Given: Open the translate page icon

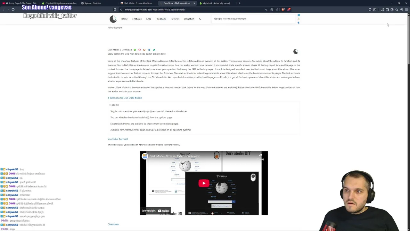Looking at the screenshot, I should pyautogui.click(x=266, y=10).
